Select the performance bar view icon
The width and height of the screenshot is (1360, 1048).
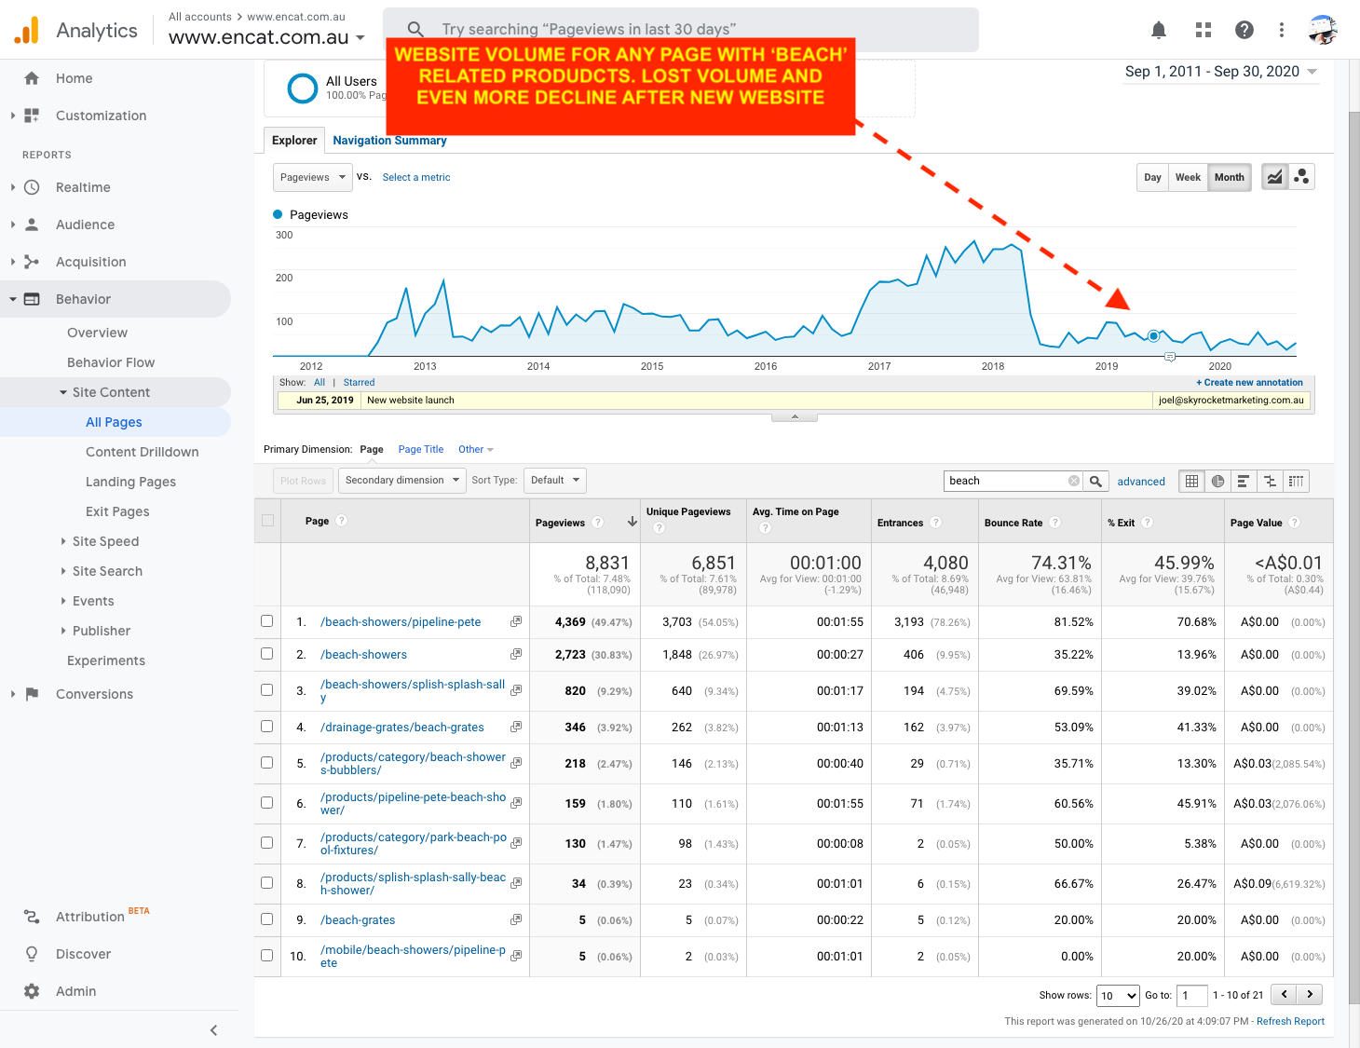1244,481
